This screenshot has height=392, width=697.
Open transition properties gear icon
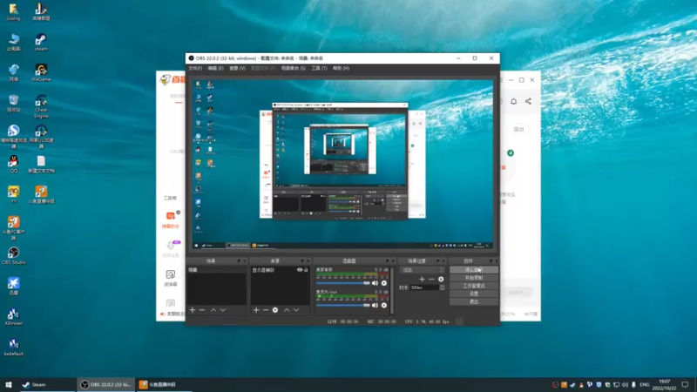coord(441,279)
